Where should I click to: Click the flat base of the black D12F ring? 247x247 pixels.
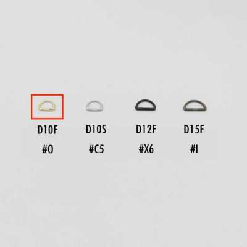coord(146,109)
